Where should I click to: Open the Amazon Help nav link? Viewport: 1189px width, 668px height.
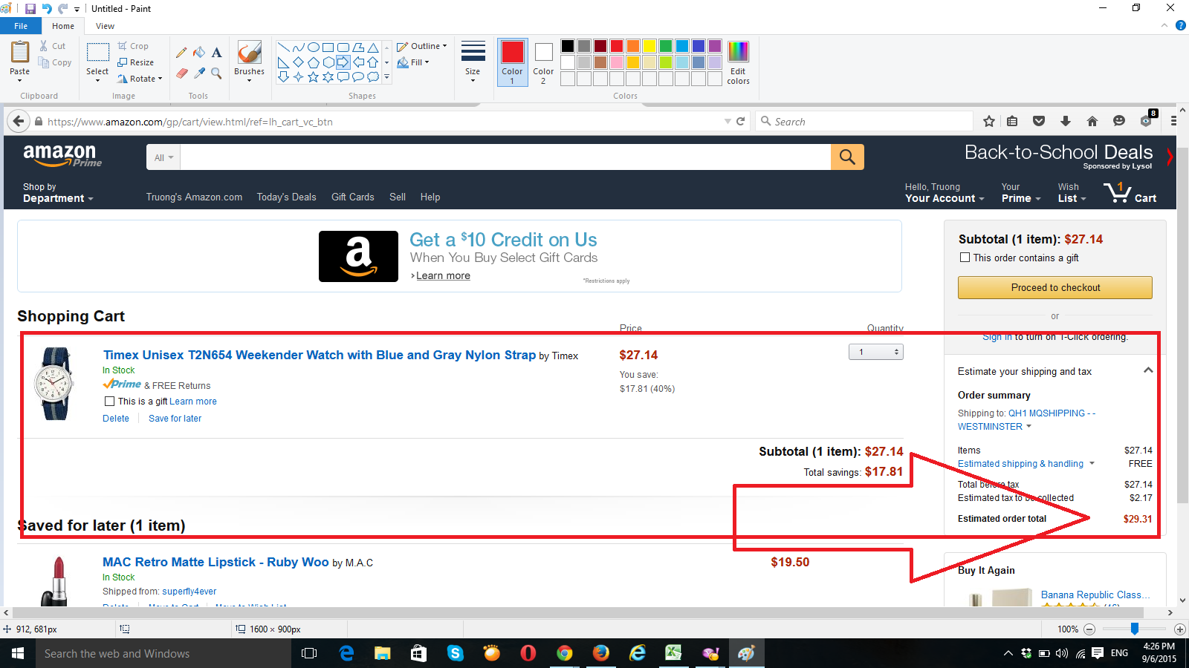point(430,197)
